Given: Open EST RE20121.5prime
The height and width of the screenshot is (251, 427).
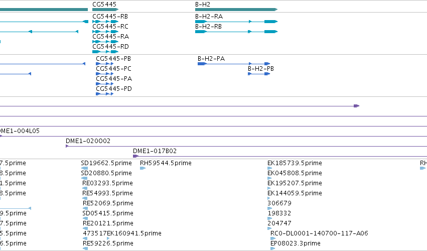Looking at the screenshot, I should pyautogui.click(x=108, y=224).
